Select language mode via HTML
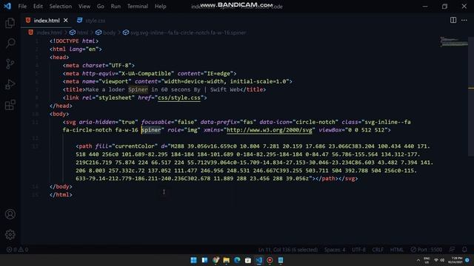Image resolution: width=474 pixels, height=266 pixels. [397, 250]
